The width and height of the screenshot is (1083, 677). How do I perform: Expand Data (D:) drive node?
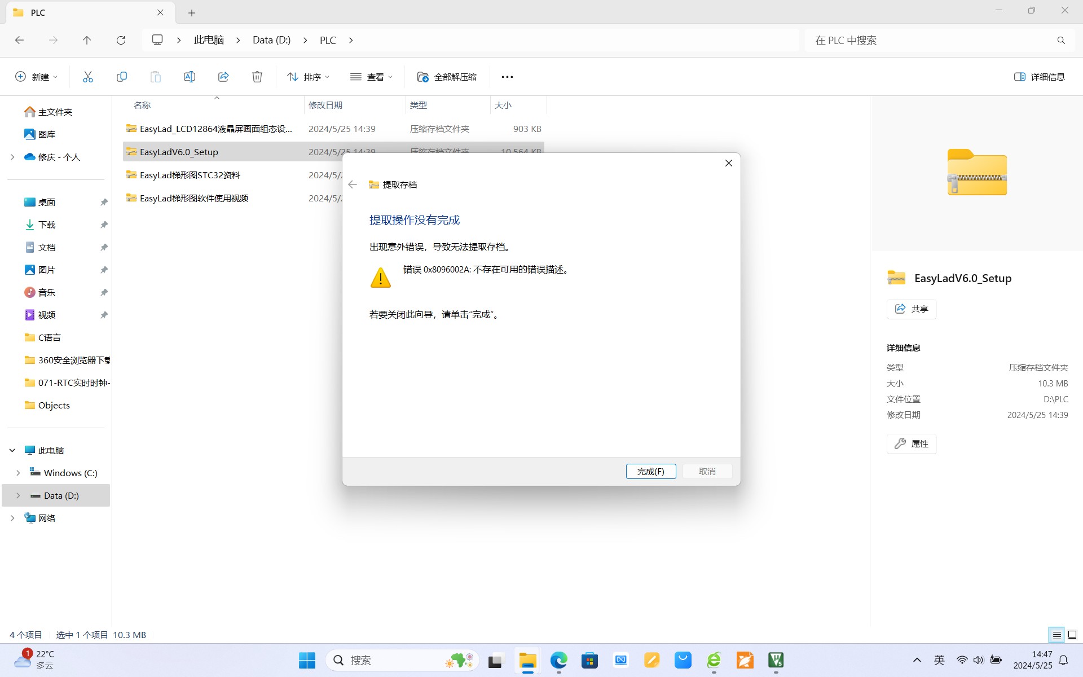coord(18,495)
